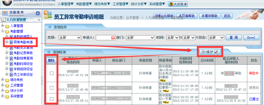Open the 部门 dropdown
This screenshot has width=264, height=105.
click(x=140, y=38)
